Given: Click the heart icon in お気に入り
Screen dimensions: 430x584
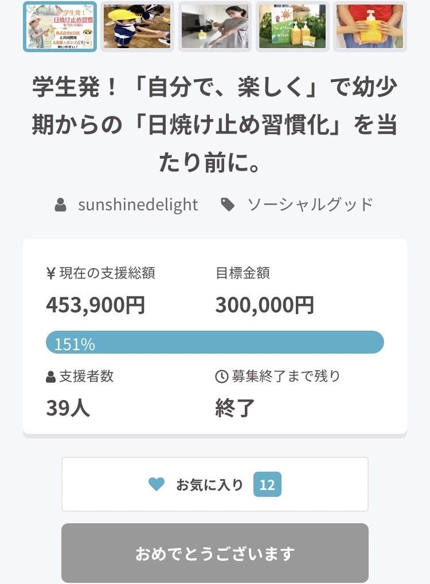Looking at the screenshot, I should (x=157, y=484).
